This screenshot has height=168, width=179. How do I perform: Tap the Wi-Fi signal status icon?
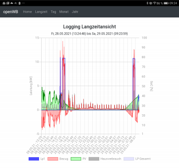tap(154, 3)
